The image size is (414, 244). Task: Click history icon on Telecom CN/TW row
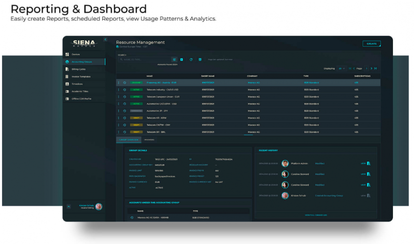(x=125, y=125)
